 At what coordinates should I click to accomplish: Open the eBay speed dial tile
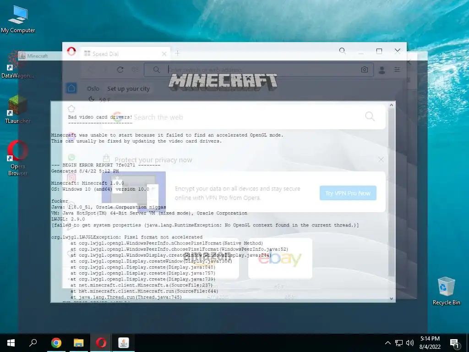point(280,258)
